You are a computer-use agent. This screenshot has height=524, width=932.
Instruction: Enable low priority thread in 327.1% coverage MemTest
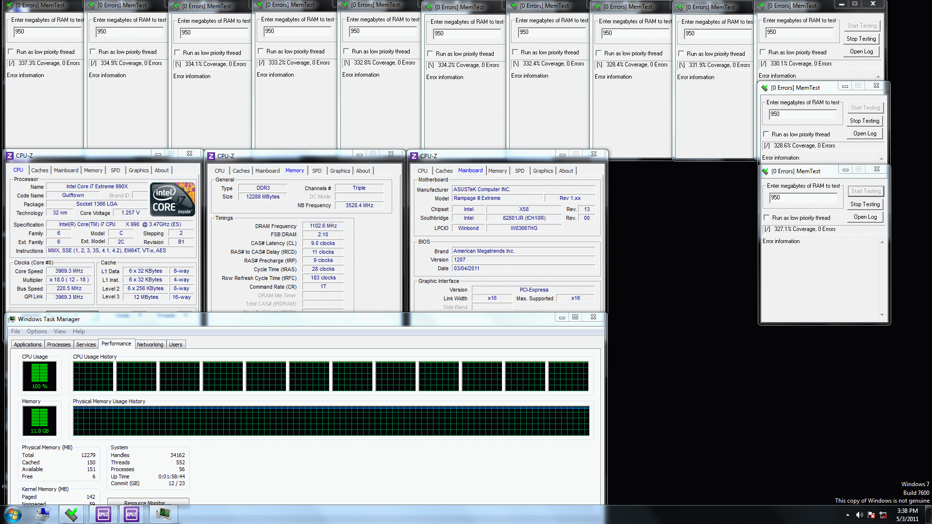point(766,218)
